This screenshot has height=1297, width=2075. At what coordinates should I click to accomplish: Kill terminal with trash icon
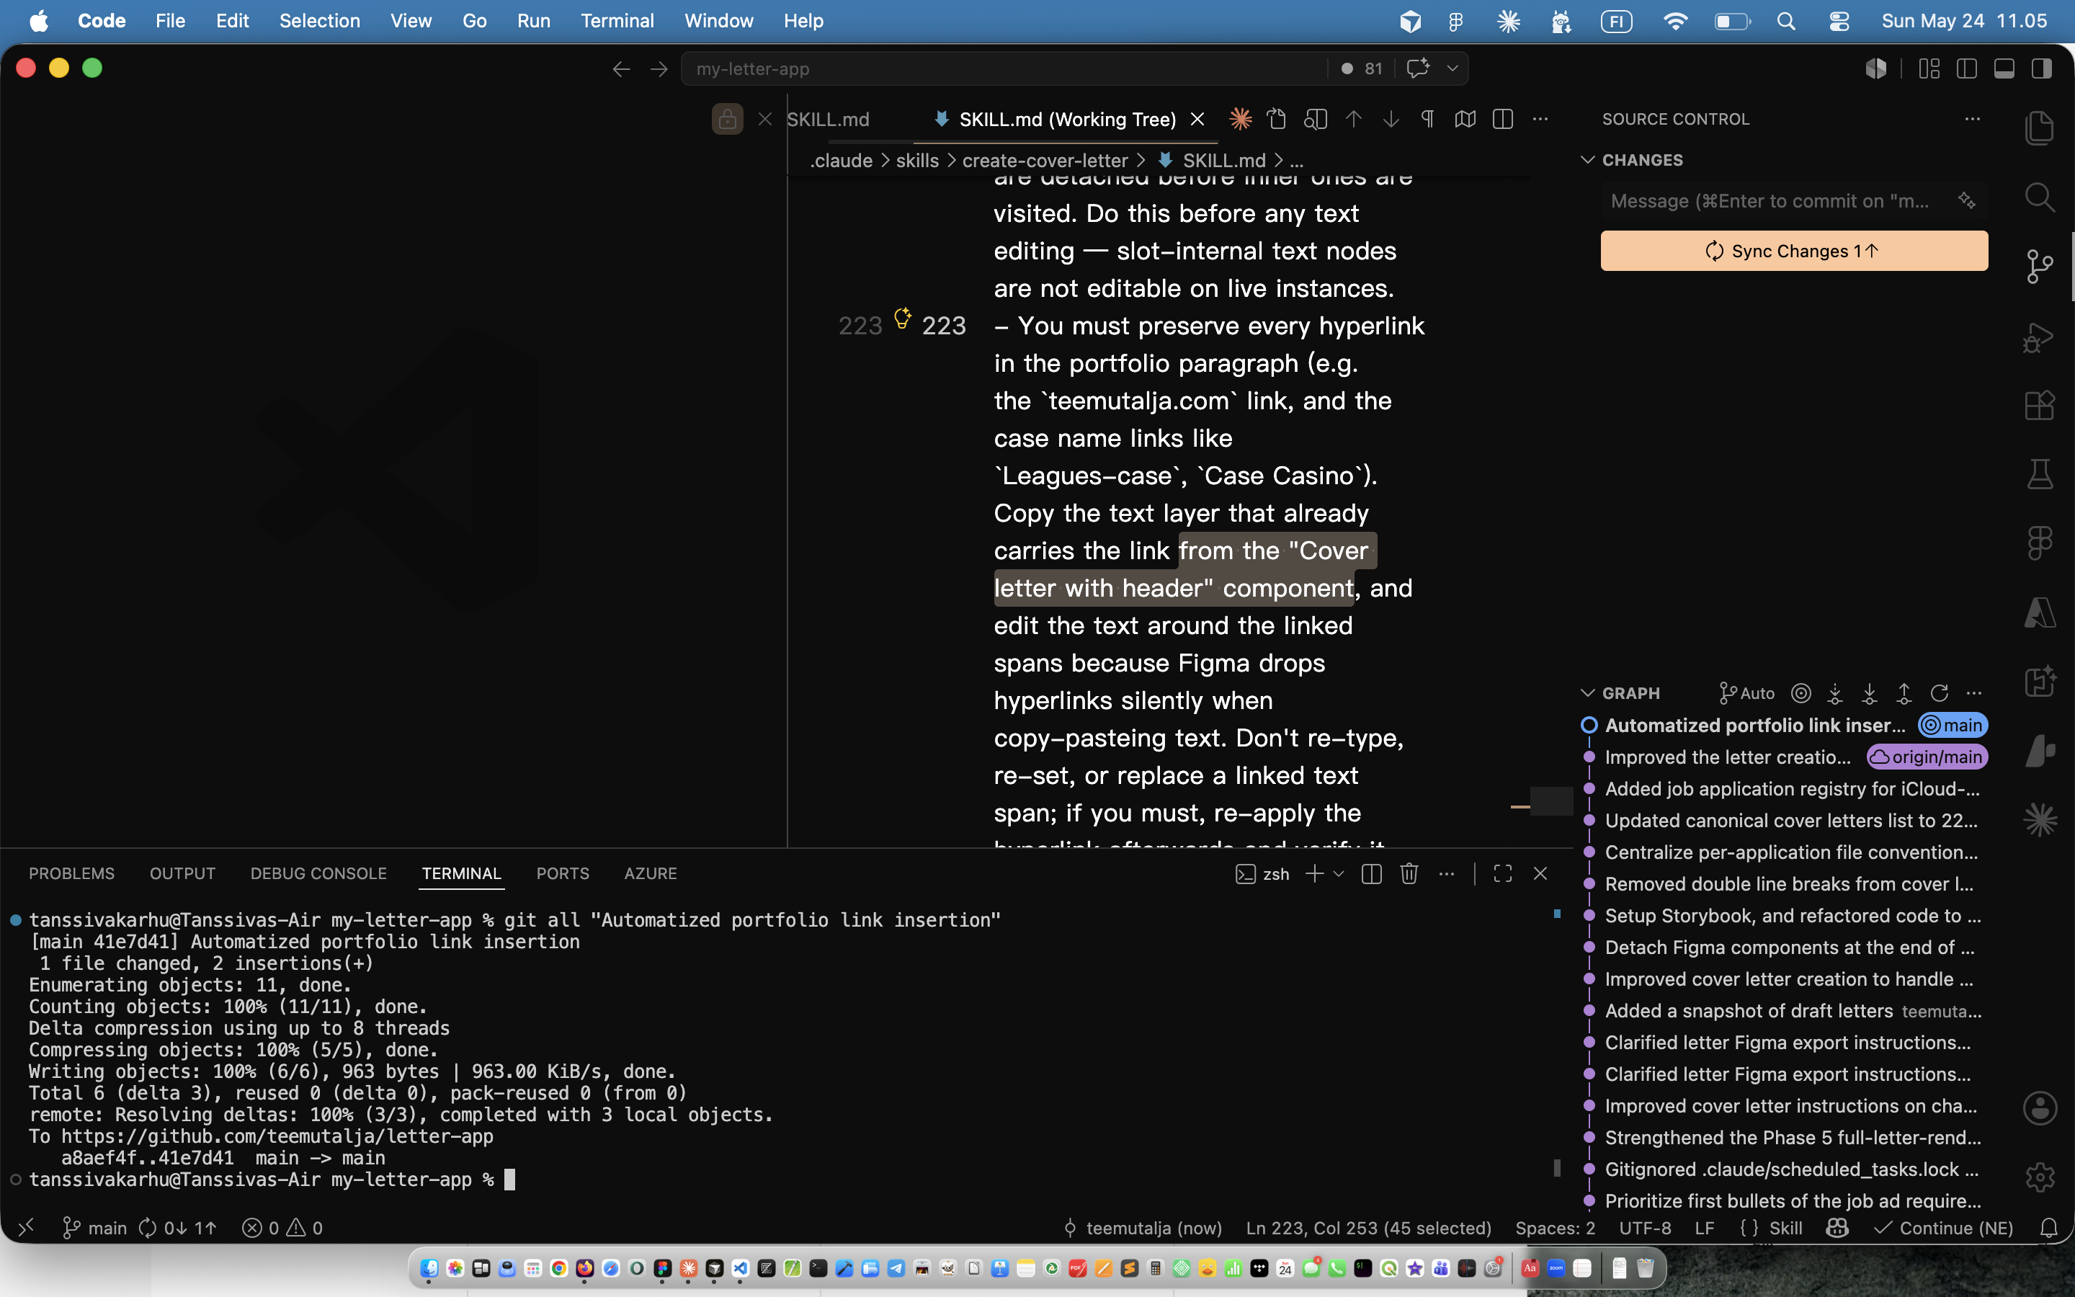point(1409,873)
